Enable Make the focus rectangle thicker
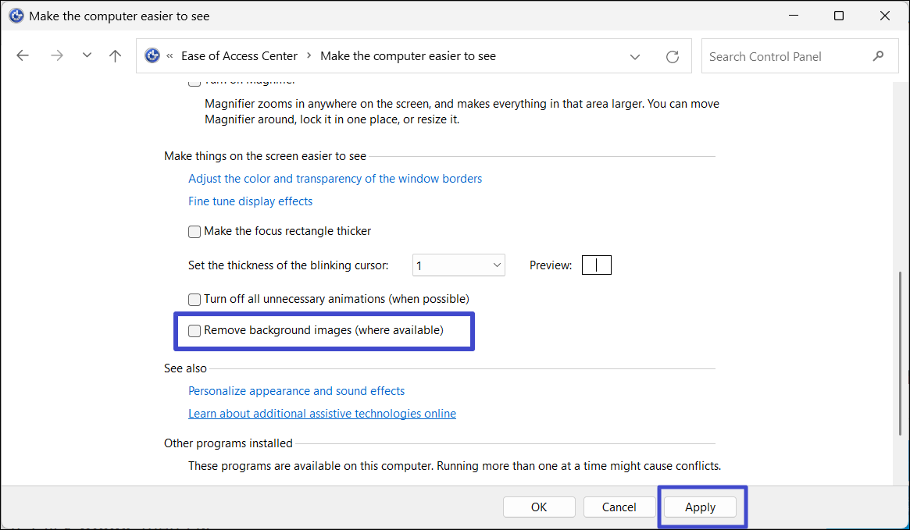Image resolution: width=910 pixels, height=530 pixels. coord(194,232)
